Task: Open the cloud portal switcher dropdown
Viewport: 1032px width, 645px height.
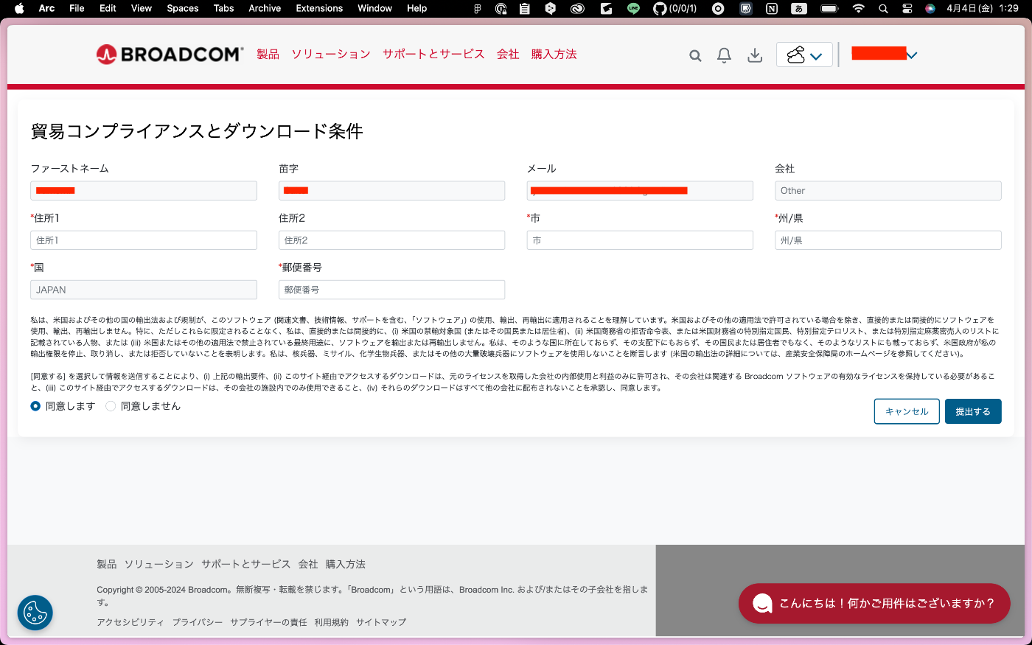Action: point(804,55)
